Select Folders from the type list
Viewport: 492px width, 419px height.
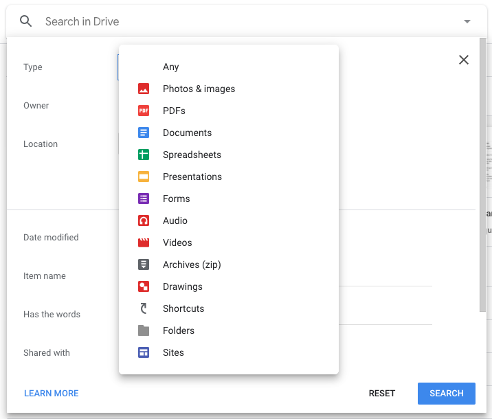tap(179, 330)
